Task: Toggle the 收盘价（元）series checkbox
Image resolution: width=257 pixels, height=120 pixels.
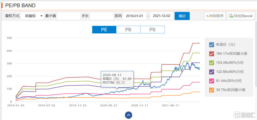Action: [x=212, y=45]
